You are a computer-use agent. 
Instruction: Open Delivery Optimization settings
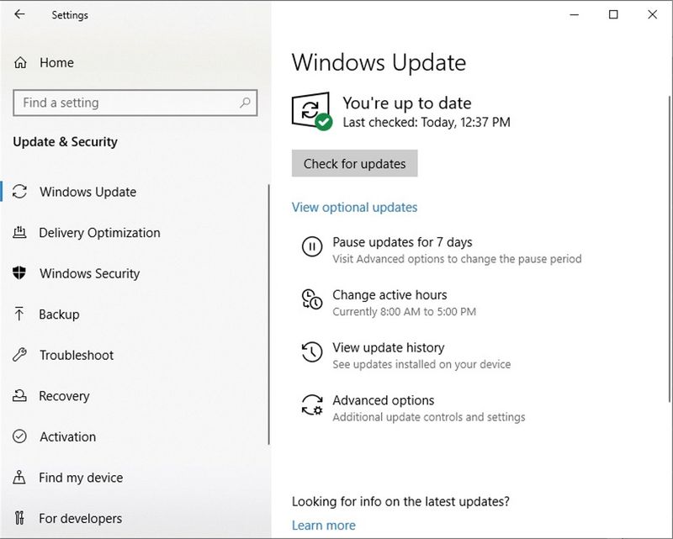99,233
